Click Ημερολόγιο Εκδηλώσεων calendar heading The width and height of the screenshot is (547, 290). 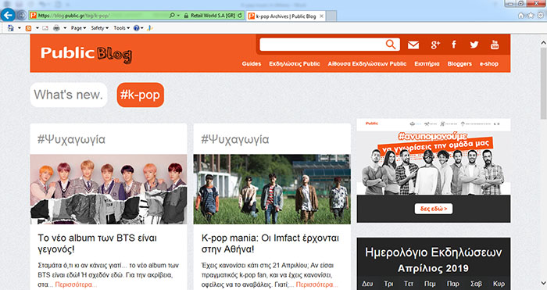(434, 252)
